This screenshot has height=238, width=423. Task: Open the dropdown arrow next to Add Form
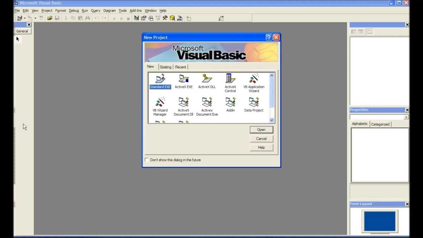coord(35,18)
